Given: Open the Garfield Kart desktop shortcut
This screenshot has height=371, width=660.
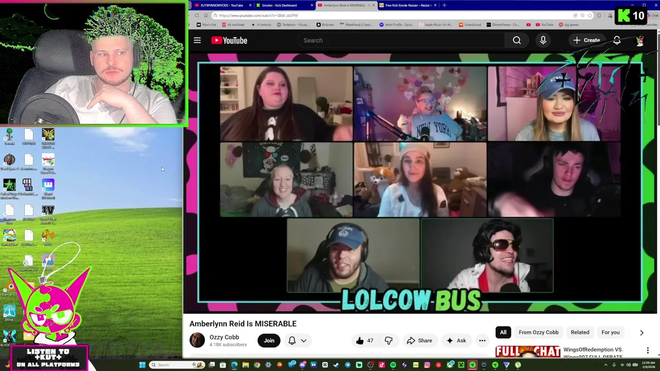Looking at the screenshot, I should 9,238.
